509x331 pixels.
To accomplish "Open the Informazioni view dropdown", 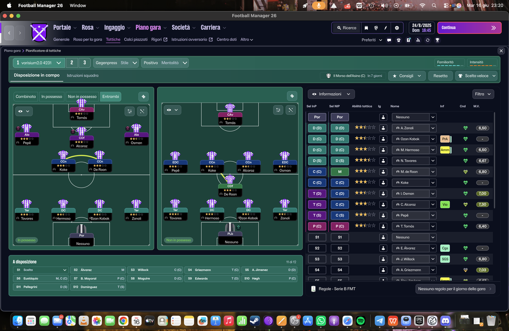I will (331, 94).
